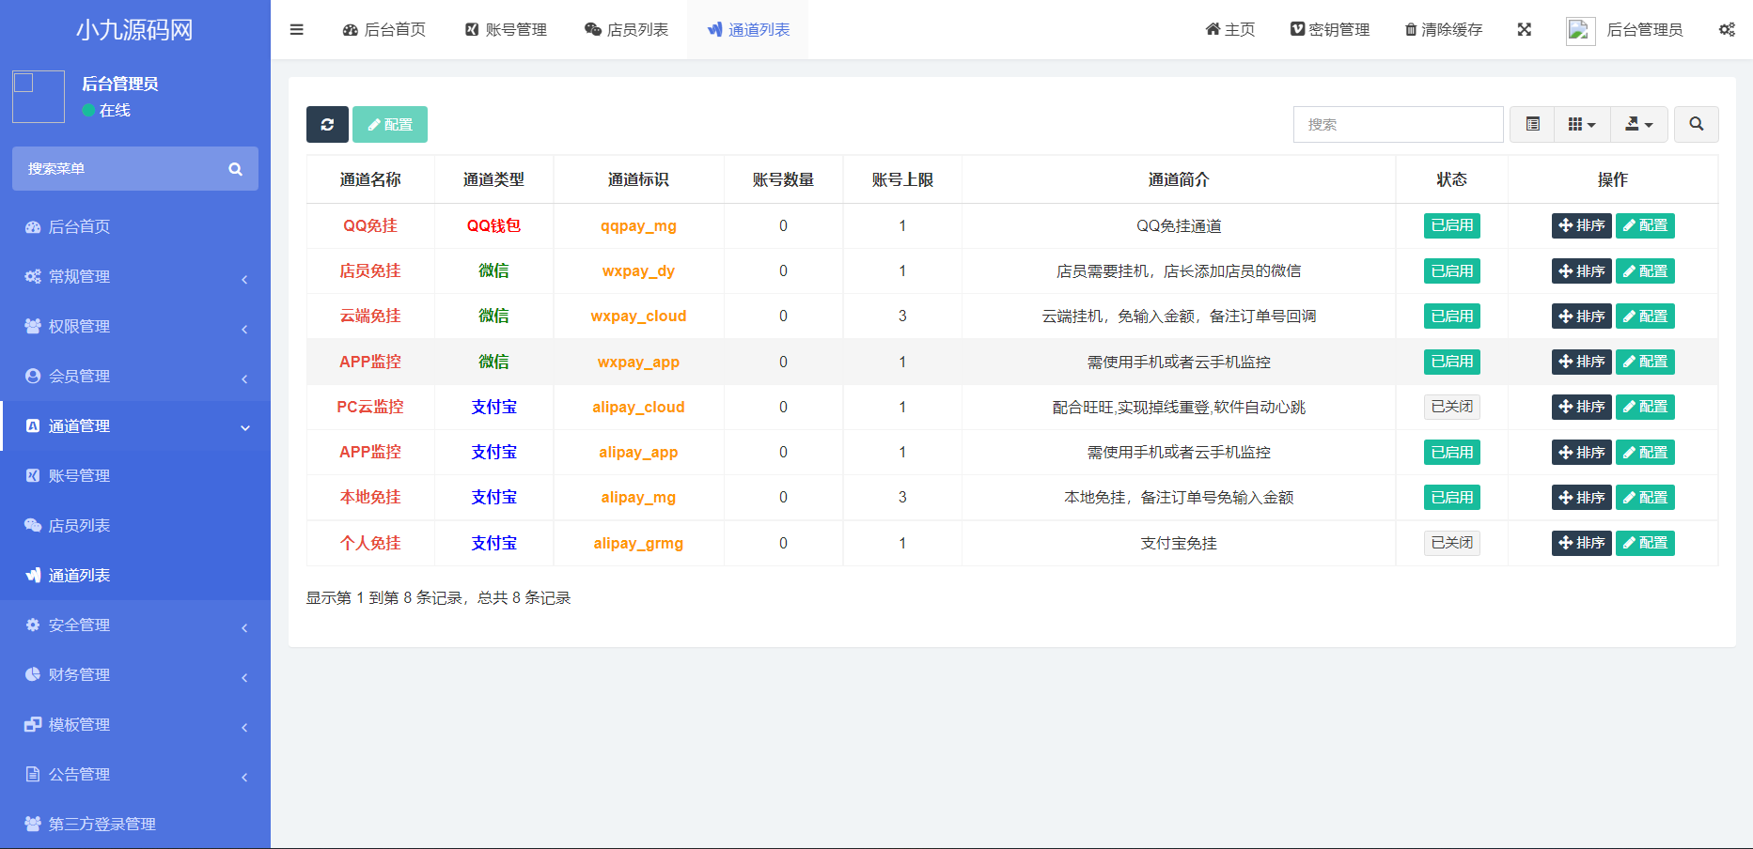Select 通道列表 in the sidebar
1753x849 pixels.
click(135, 575)
